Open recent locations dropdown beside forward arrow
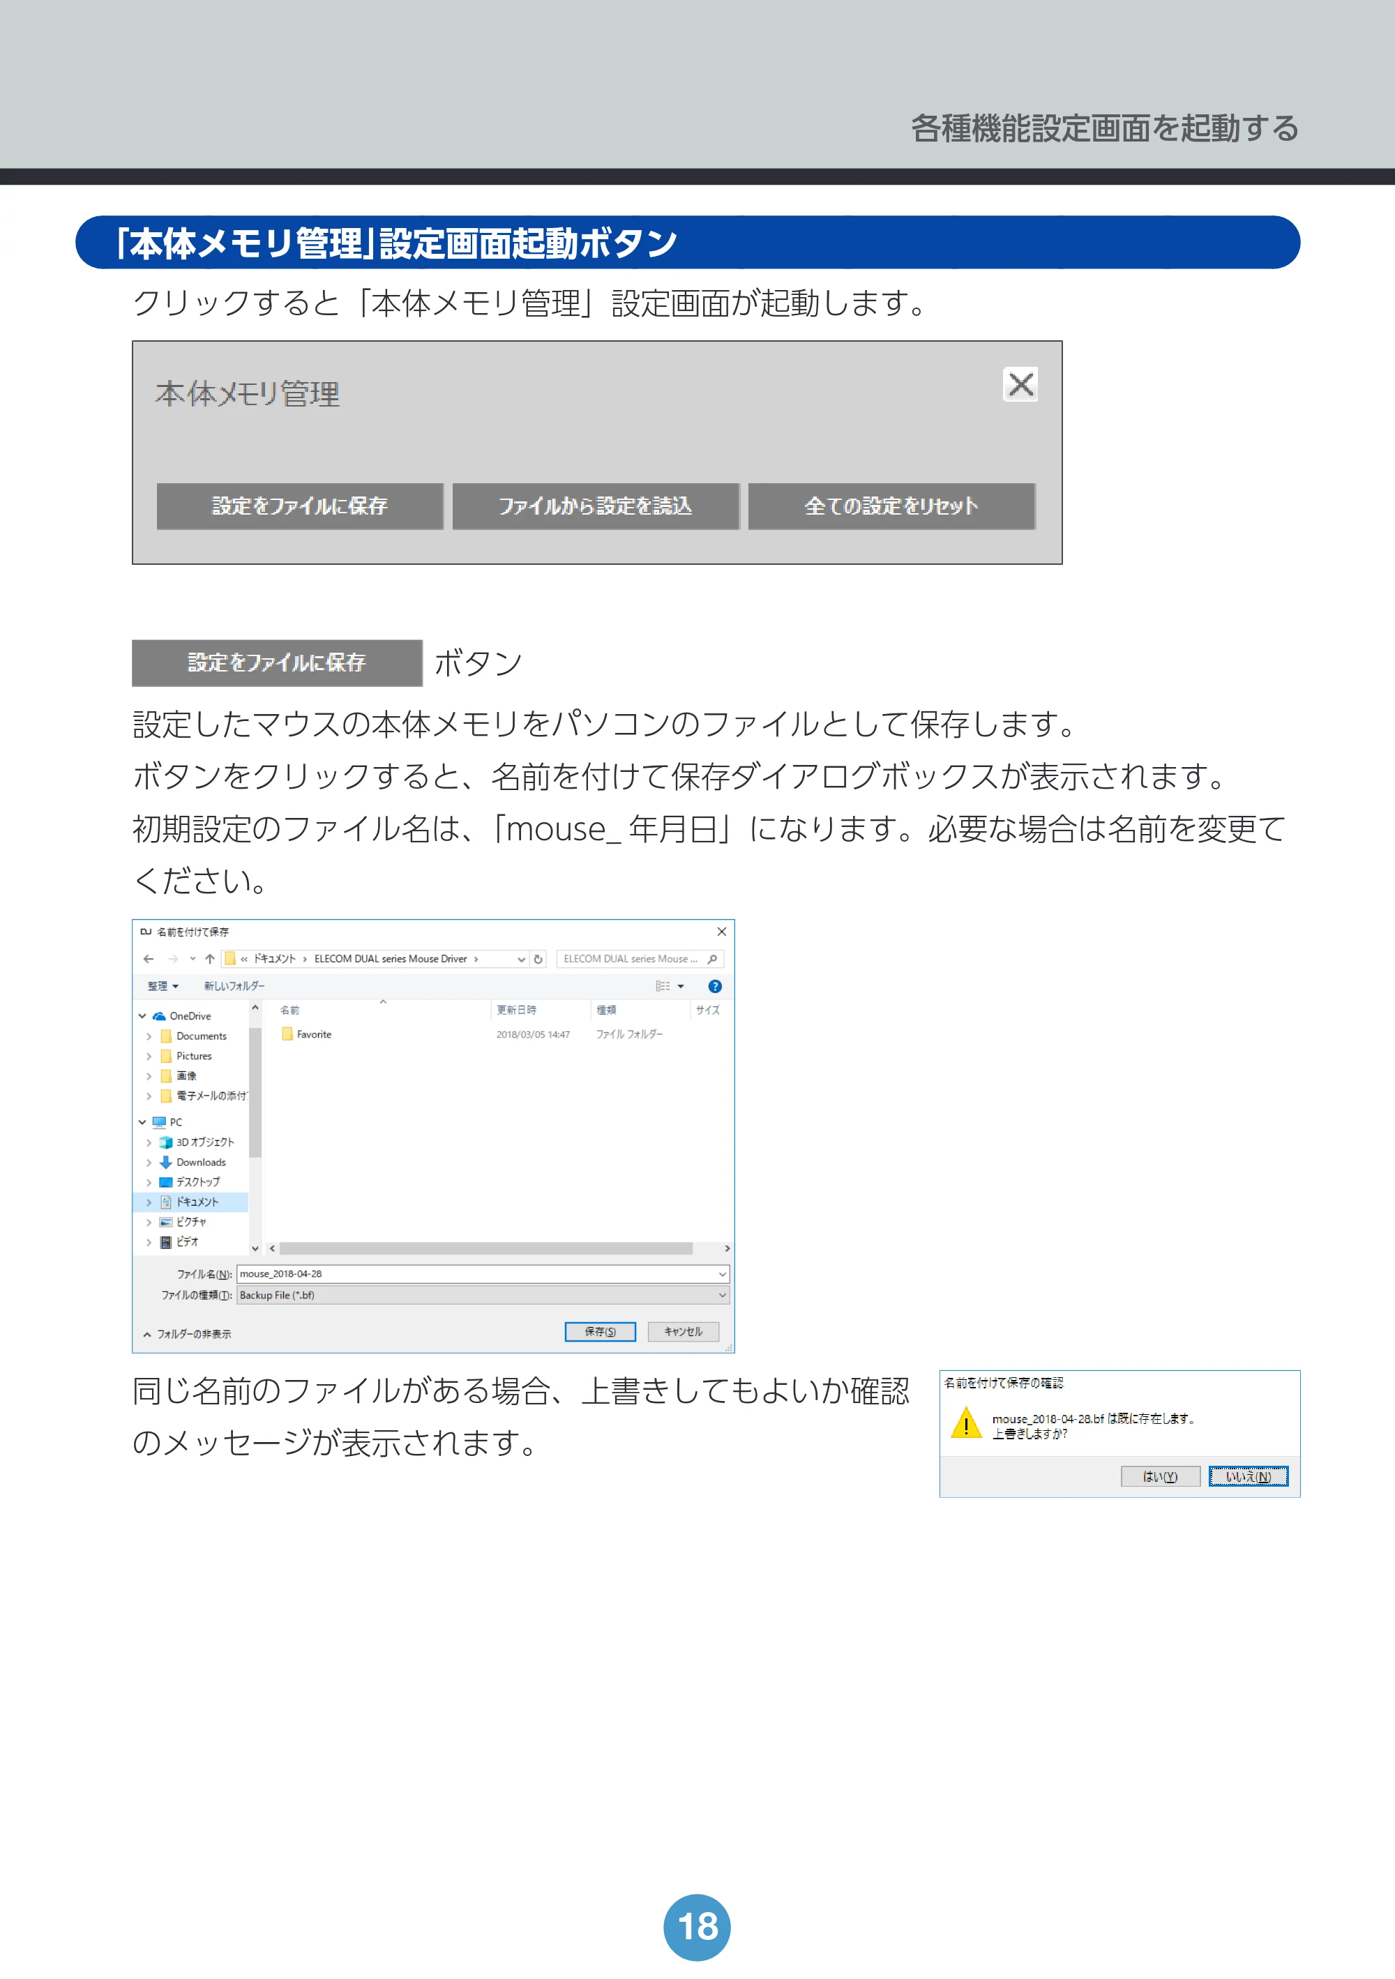 pyautogui.click(x=193, y=959)
